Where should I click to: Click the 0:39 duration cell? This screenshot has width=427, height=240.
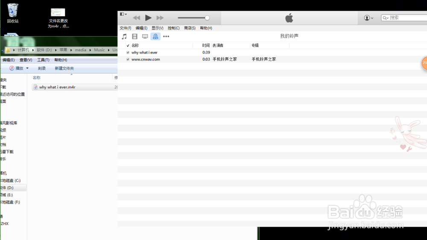[x=206, y=53]
